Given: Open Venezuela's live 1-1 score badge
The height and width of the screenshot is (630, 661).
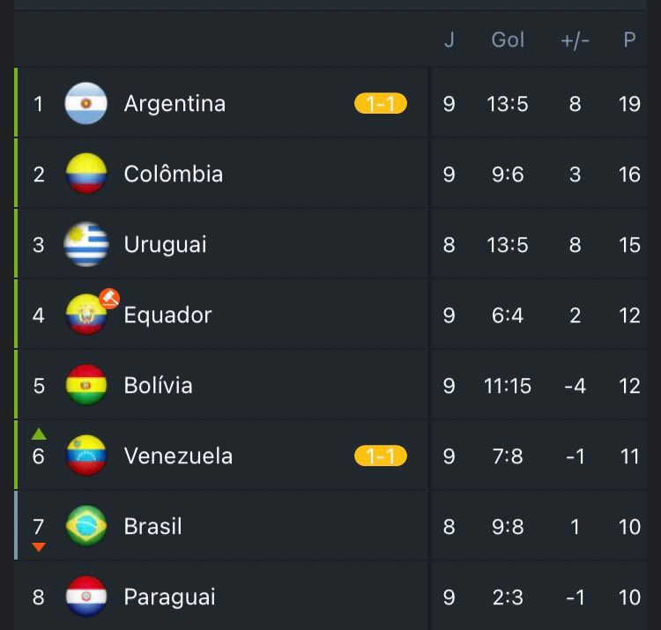Looking at the screenshot, I should coord(381,456).
